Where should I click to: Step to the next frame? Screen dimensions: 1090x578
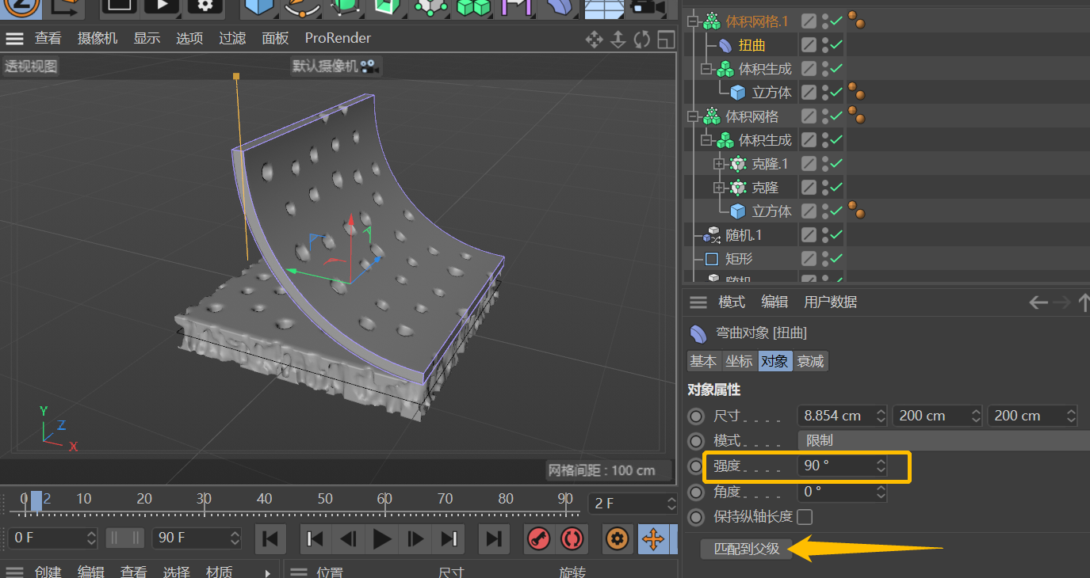[x=416, y=539]
